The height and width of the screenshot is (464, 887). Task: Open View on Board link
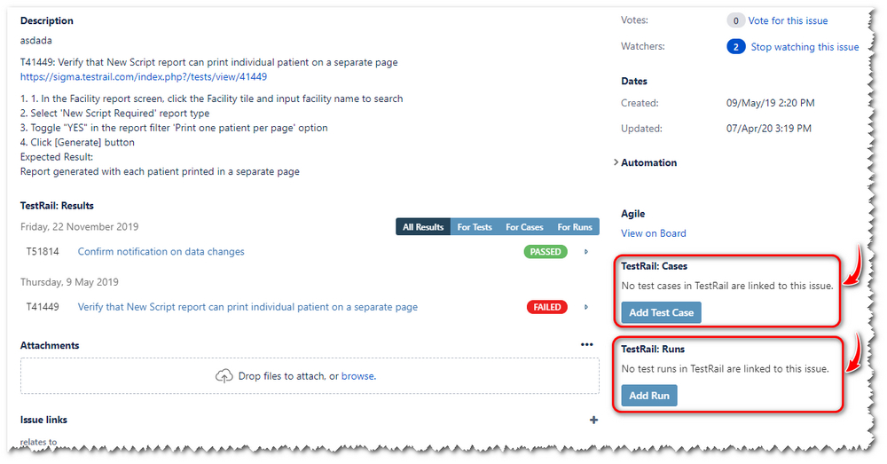[x=654, y=233]
